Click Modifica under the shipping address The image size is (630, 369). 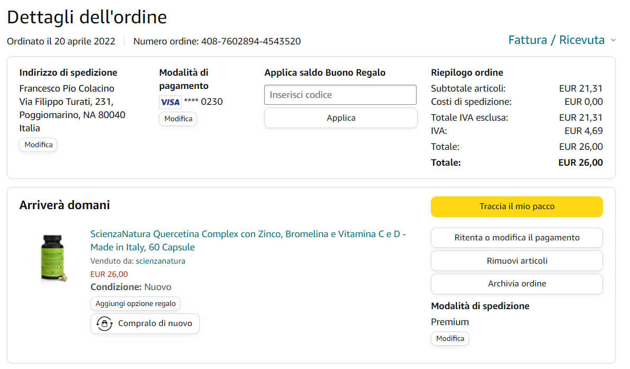(x=38, y=145)
